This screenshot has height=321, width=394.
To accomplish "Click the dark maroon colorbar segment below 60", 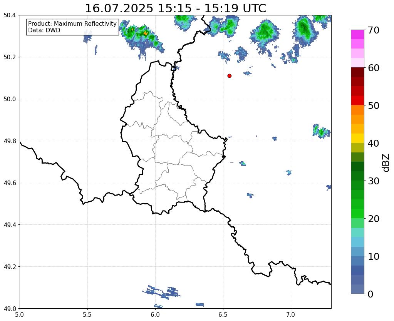I will pos(357,72).
